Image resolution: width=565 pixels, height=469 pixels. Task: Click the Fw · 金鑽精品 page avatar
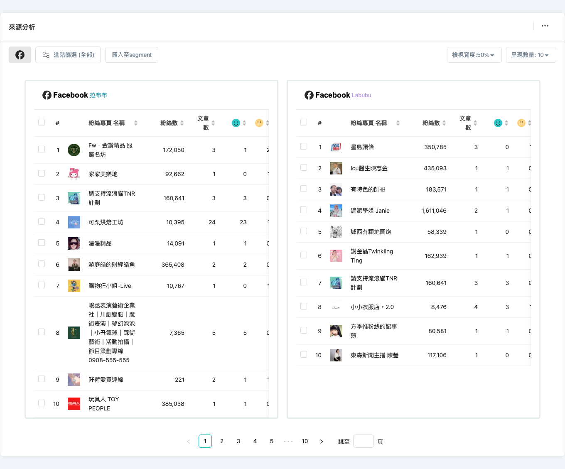point(74,150)
